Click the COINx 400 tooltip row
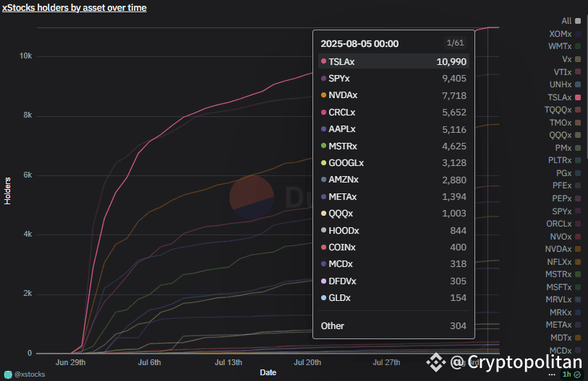 393,247
